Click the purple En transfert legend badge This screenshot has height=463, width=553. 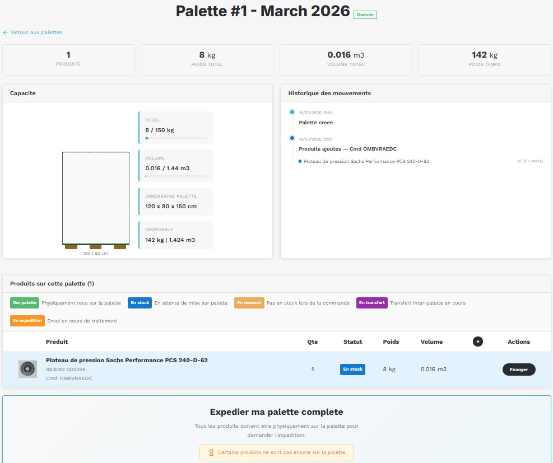tap(371, 303)
